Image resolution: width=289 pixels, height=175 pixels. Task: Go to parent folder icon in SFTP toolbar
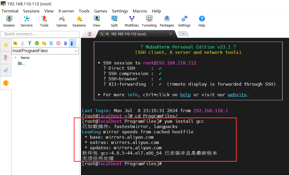click(x=15, y=43)
